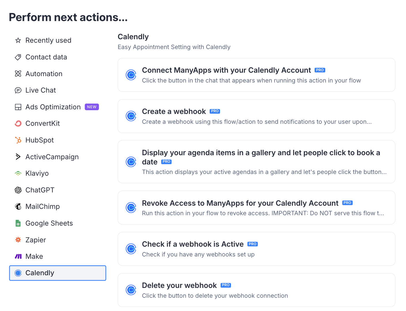This screenshot has width=406, height=311.
Task: Click the MailChimp monkey icon
Action: point(18,207)
